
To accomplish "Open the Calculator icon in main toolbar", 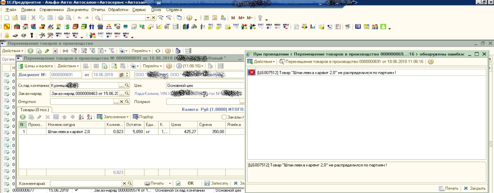I will 206,18.
